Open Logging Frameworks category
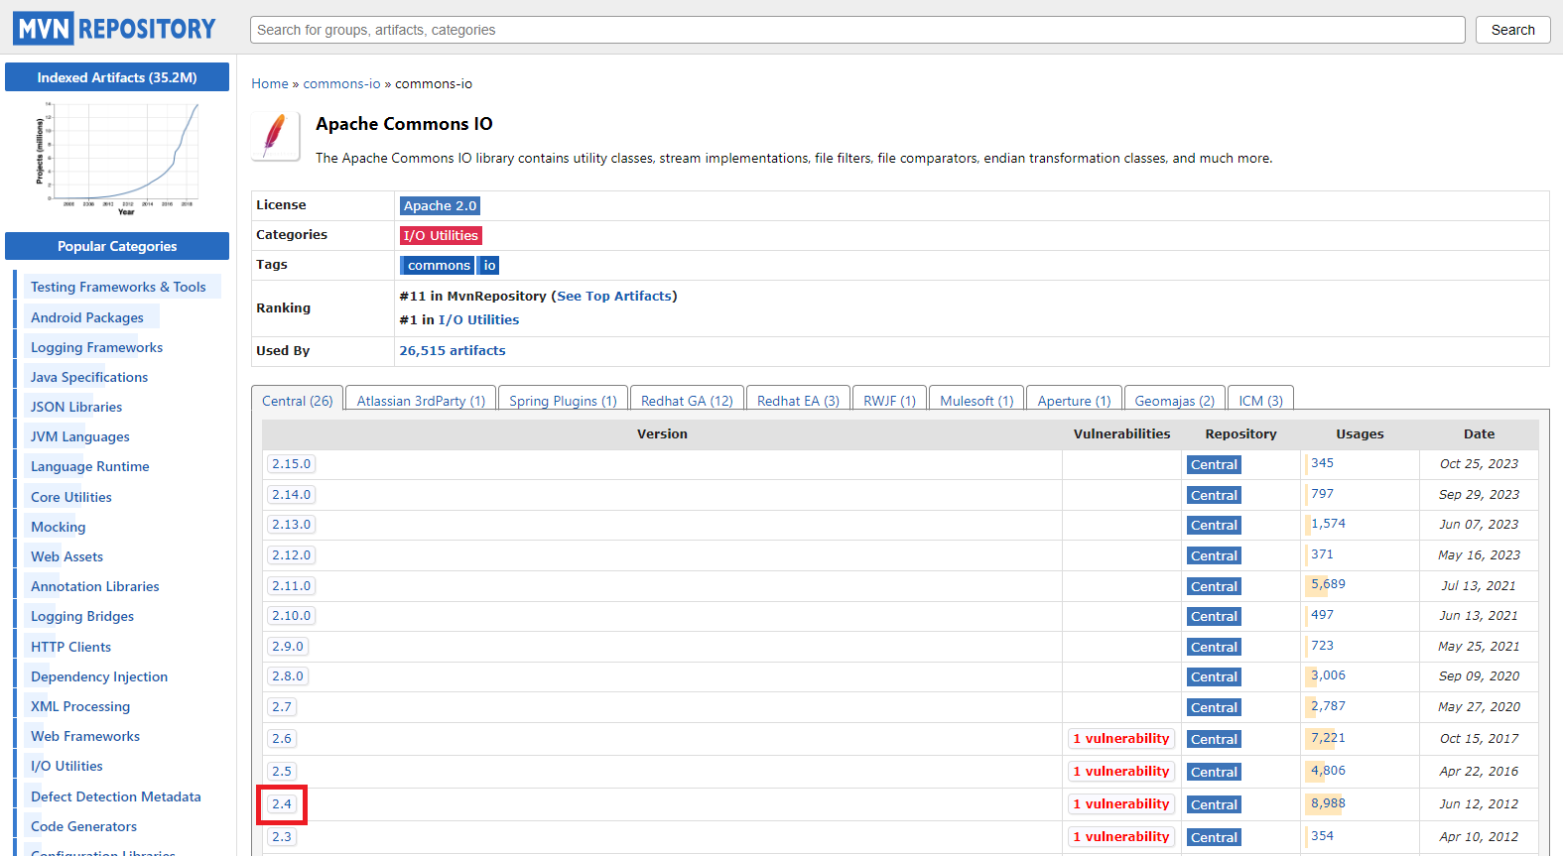Image resolution: width=1563 pixels, height=856 pixels. 96,347
